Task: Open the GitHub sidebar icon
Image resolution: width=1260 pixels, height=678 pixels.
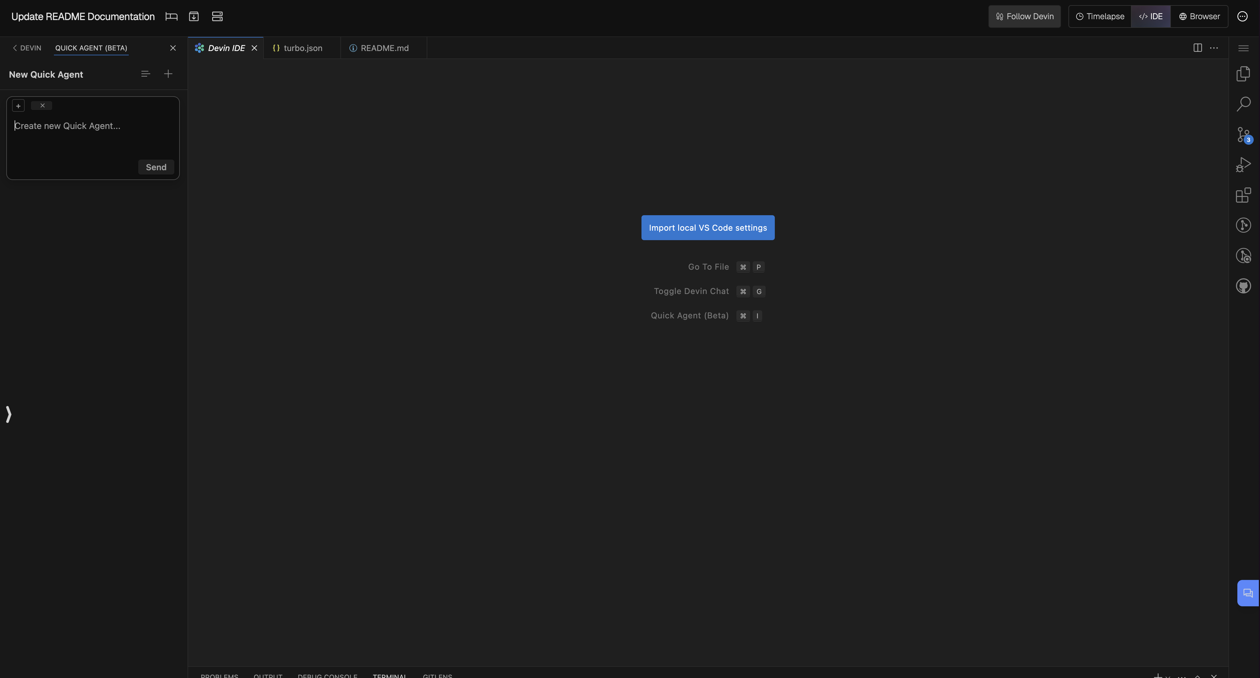Action: 1244,285
